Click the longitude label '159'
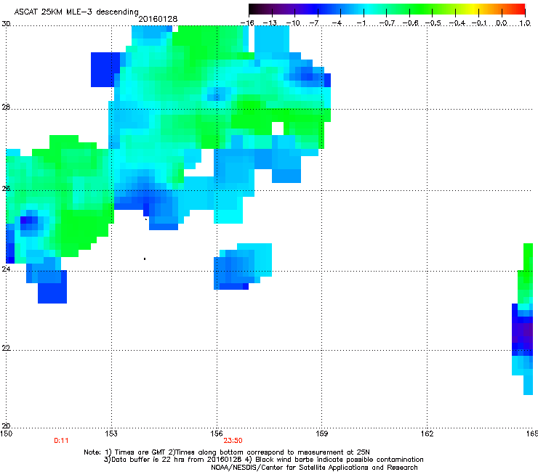This screenshot has width=538, height=472. tap(322, 434)
